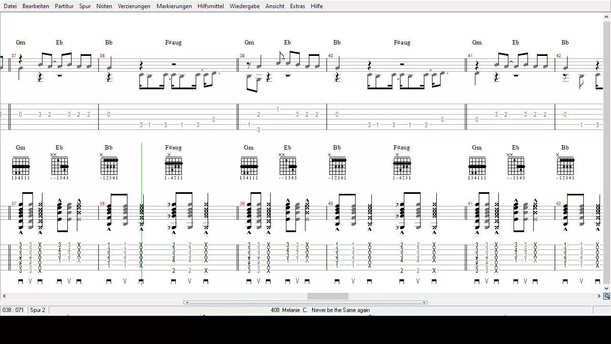Open the Hilfsmittel menu
The height and width of the screenshot is (344, 611).
(211, 6)
